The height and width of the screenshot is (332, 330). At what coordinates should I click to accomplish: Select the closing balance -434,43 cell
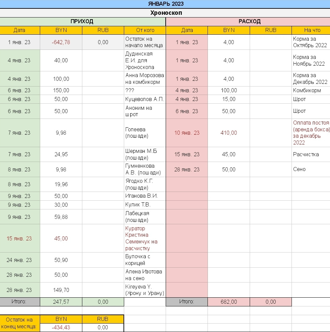point(61,327)
